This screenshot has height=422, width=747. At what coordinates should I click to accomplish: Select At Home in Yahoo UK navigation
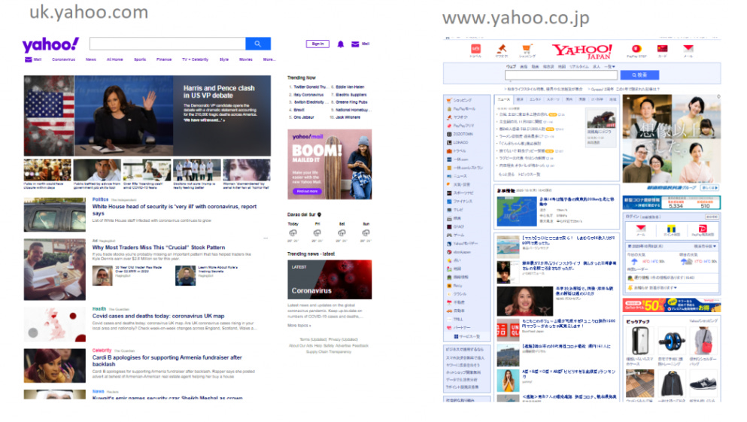pos(115,59)
